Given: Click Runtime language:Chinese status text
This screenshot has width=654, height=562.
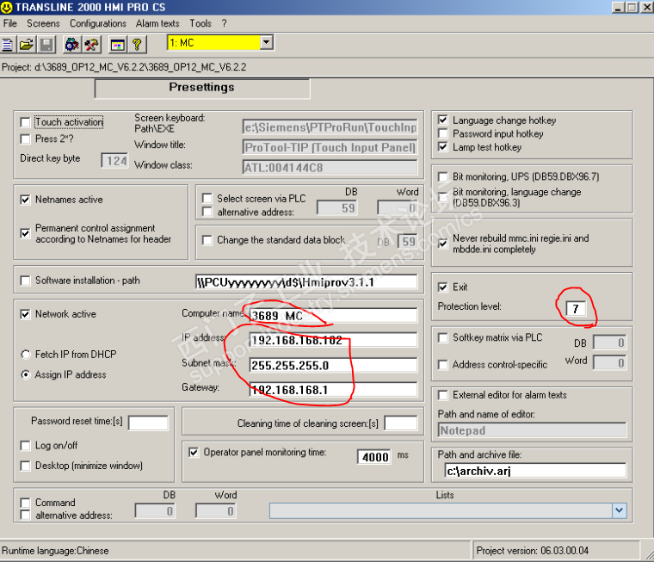Looking at the screenshot, I should (x=55, y=551).
